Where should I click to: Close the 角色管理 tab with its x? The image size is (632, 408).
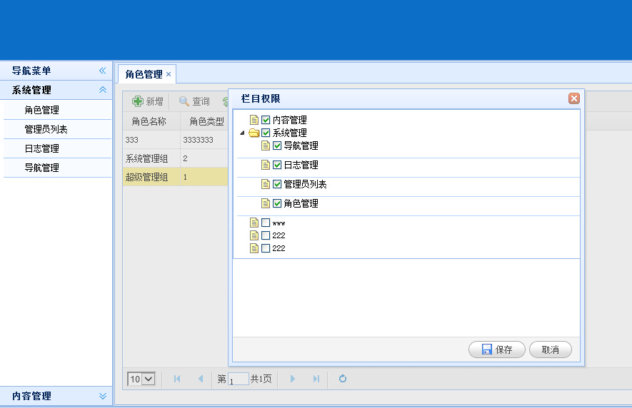pos(169,74)
